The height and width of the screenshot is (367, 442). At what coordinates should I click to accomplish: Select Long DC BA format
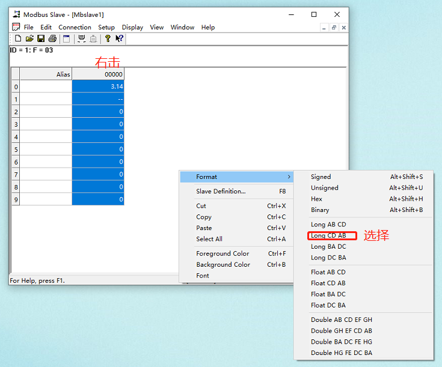point(364,258)
